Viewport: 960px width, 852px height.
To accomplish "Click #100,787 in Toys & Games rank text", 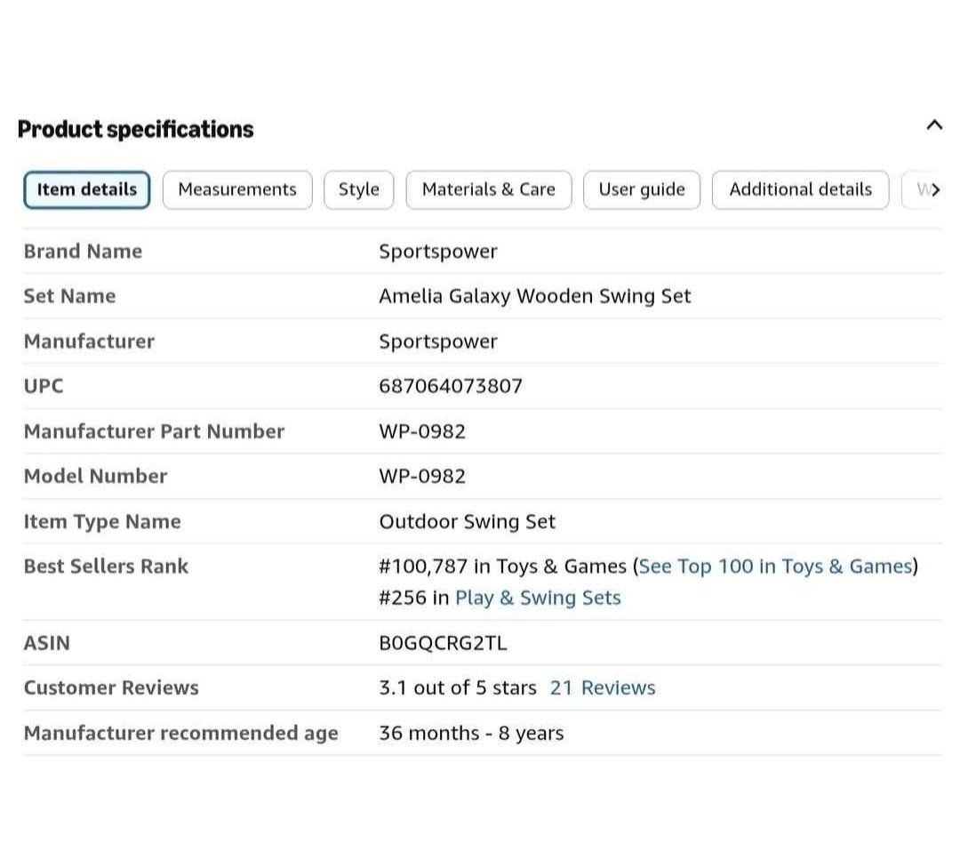I will [x=502, y=567].
